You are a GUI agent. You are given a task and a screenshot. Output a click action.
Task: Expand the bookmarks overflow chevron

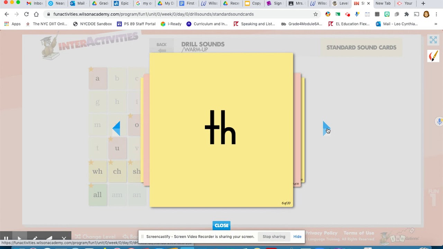[436, 24]
